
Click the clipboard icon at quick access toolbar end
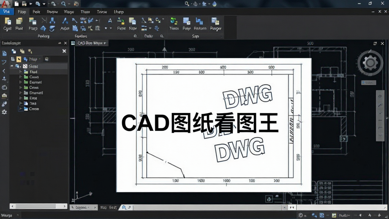[76, 4]
